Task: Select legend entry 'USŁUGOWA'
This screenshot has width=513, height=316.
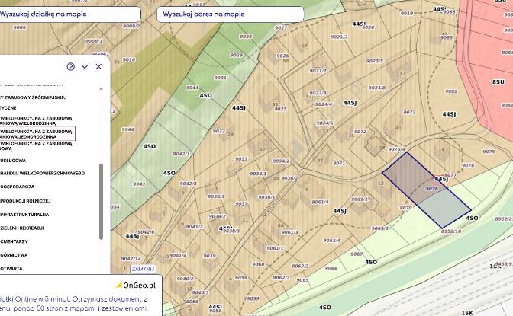Action: tap(13, 161)
